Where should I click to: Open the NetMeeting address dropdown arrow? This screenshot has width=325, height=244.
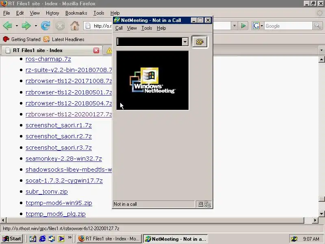tap(185, 42)
